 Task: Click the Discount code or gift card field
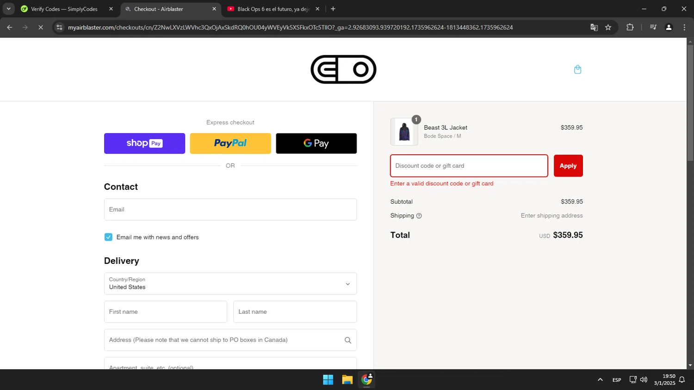pos(469,166)
